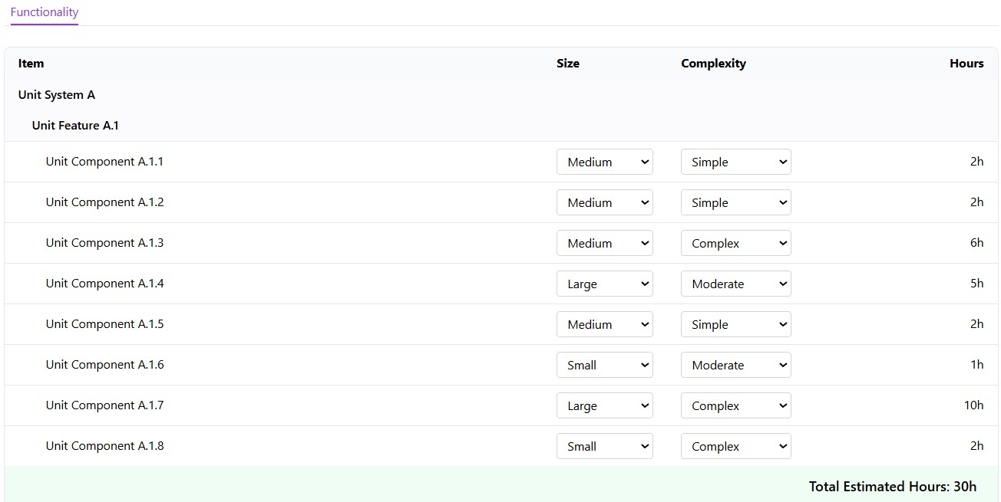
Task: Open Size dropdown for Unit Component A.1.6
Action: pyautogui.click(x=605, y=365)
